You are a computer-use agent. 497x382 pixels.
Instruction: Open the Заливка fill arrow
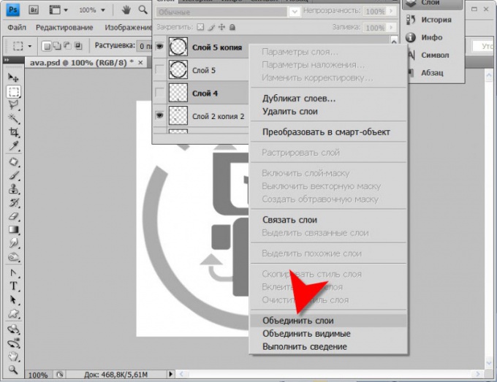[392, 27]
